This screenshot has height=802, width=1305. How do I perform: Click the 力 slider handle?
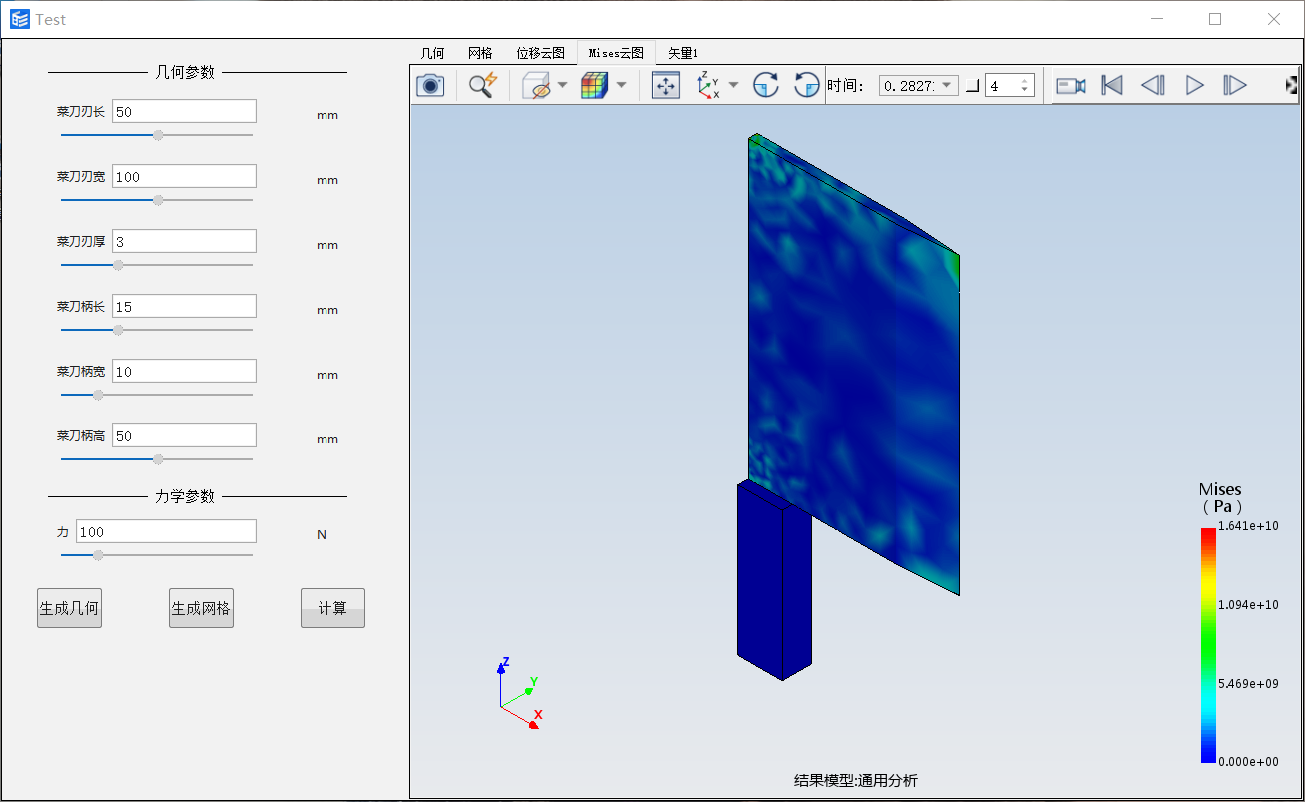click(x=98, y=555)
